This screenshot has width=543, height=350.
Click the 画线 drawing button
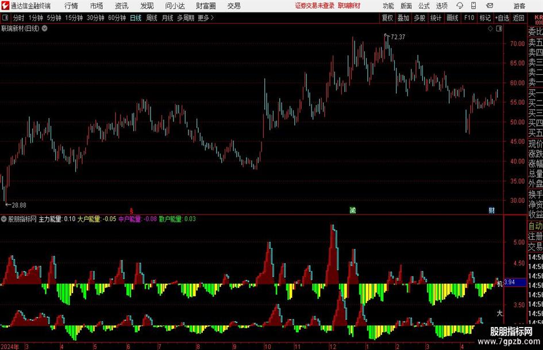[453, 18]
